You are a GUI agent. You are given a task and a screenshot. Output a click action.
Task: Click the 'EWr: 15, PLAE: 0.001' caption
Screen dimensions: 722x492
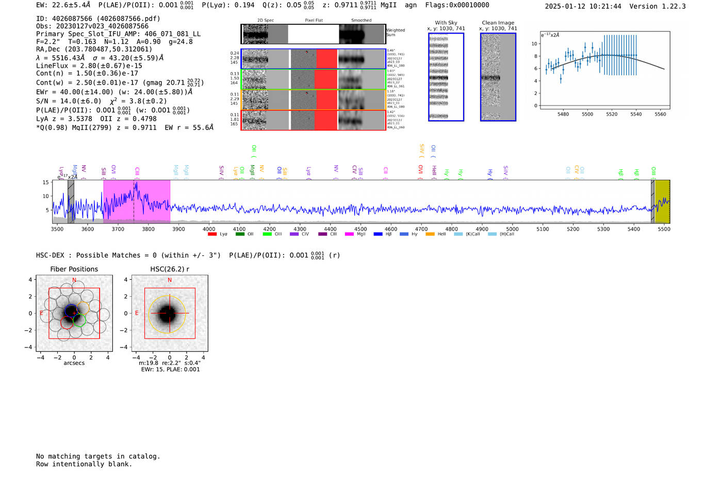[170, 370]
